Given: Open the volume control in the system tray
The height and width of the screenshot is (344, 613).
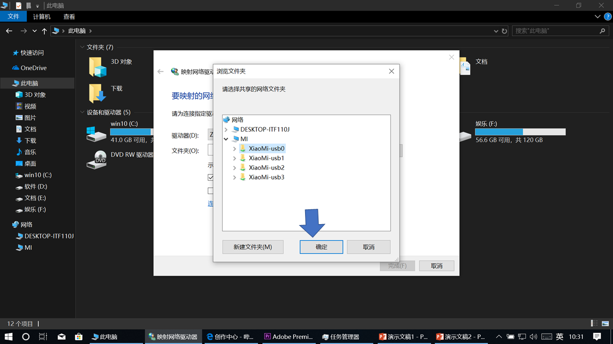Looking at the screenshot, I should (x=534, y=337).
